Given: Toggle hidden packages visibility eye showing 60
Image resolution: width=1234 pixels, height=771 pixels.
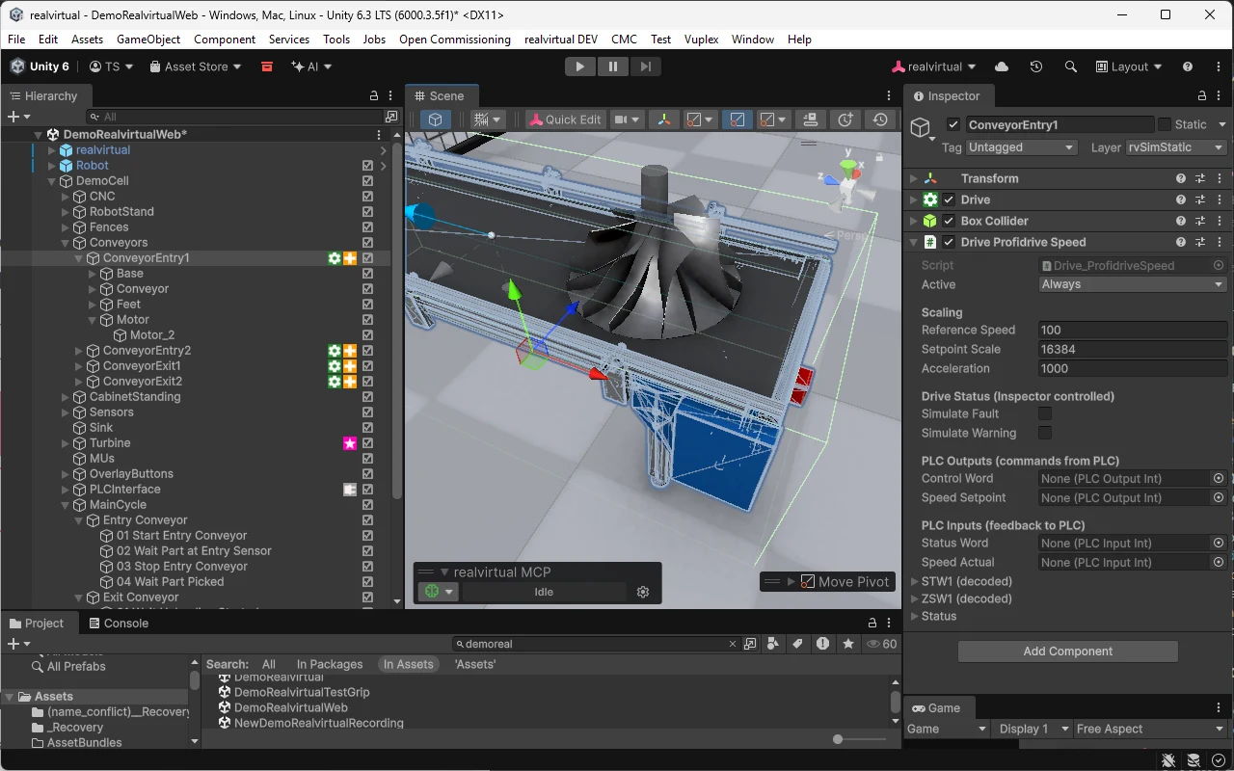Looking at the screenshot, I should coord(882,644).
